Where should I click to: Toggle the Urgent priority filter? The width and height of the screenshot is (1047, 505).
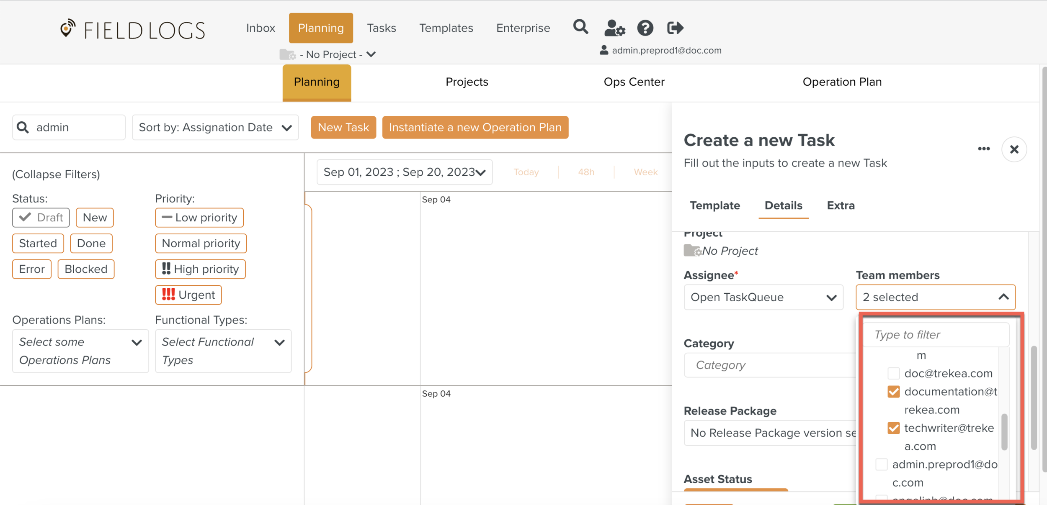click(x=188, y=295)
